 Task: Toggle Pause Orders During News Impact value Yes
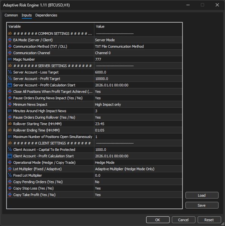click(138, 98)
